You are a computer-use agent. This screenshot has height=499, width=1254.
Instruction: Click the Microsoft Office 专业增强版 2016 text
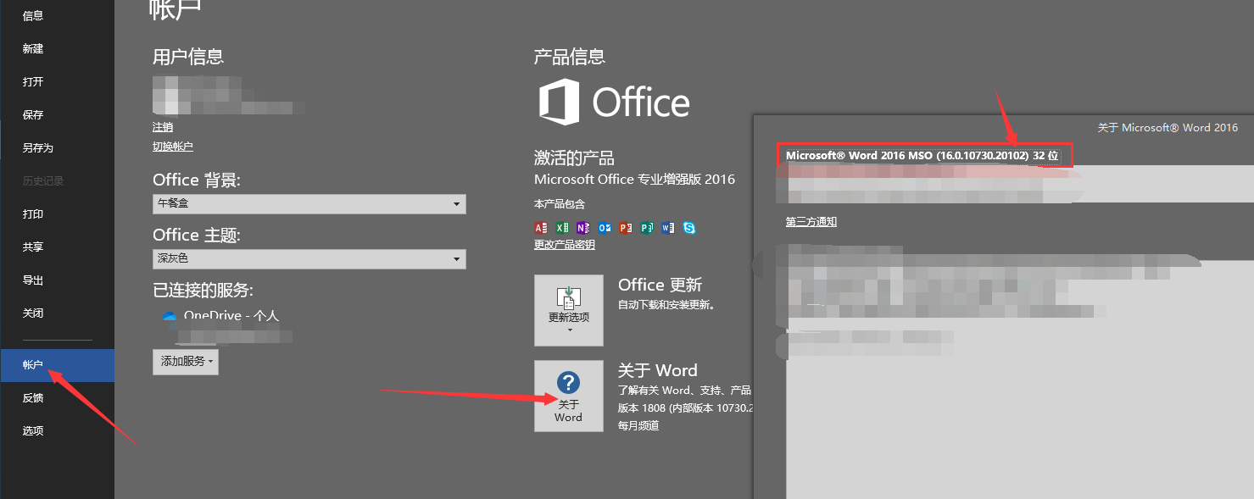coord(634,180)
